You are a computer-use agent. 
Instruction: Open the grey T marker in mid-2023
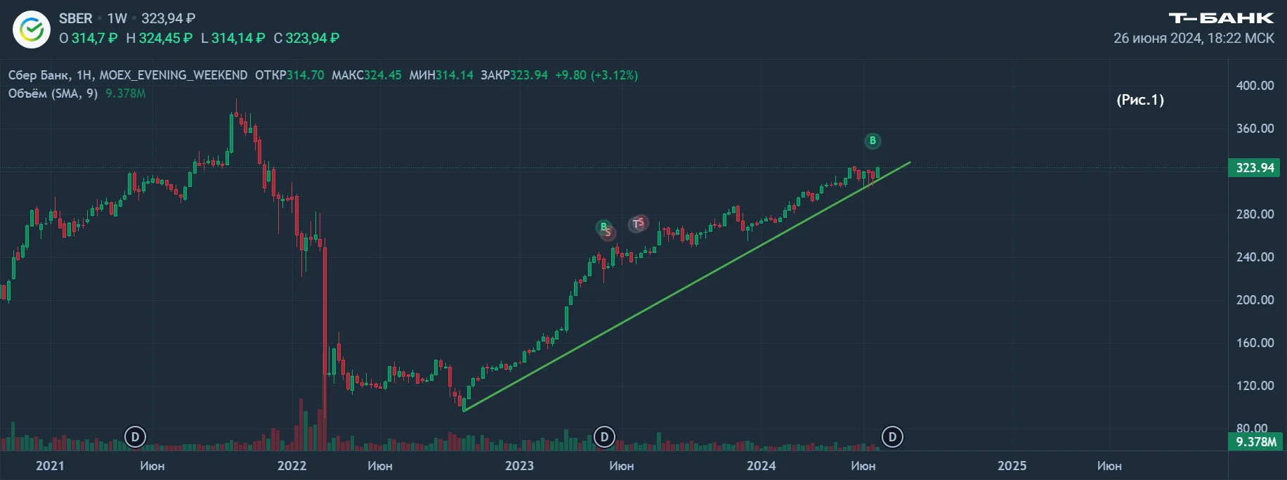(636, 224)
